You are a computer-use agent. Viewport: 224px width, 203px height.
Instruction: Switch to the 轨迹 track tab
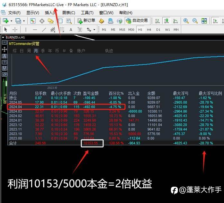click(109, 51)
